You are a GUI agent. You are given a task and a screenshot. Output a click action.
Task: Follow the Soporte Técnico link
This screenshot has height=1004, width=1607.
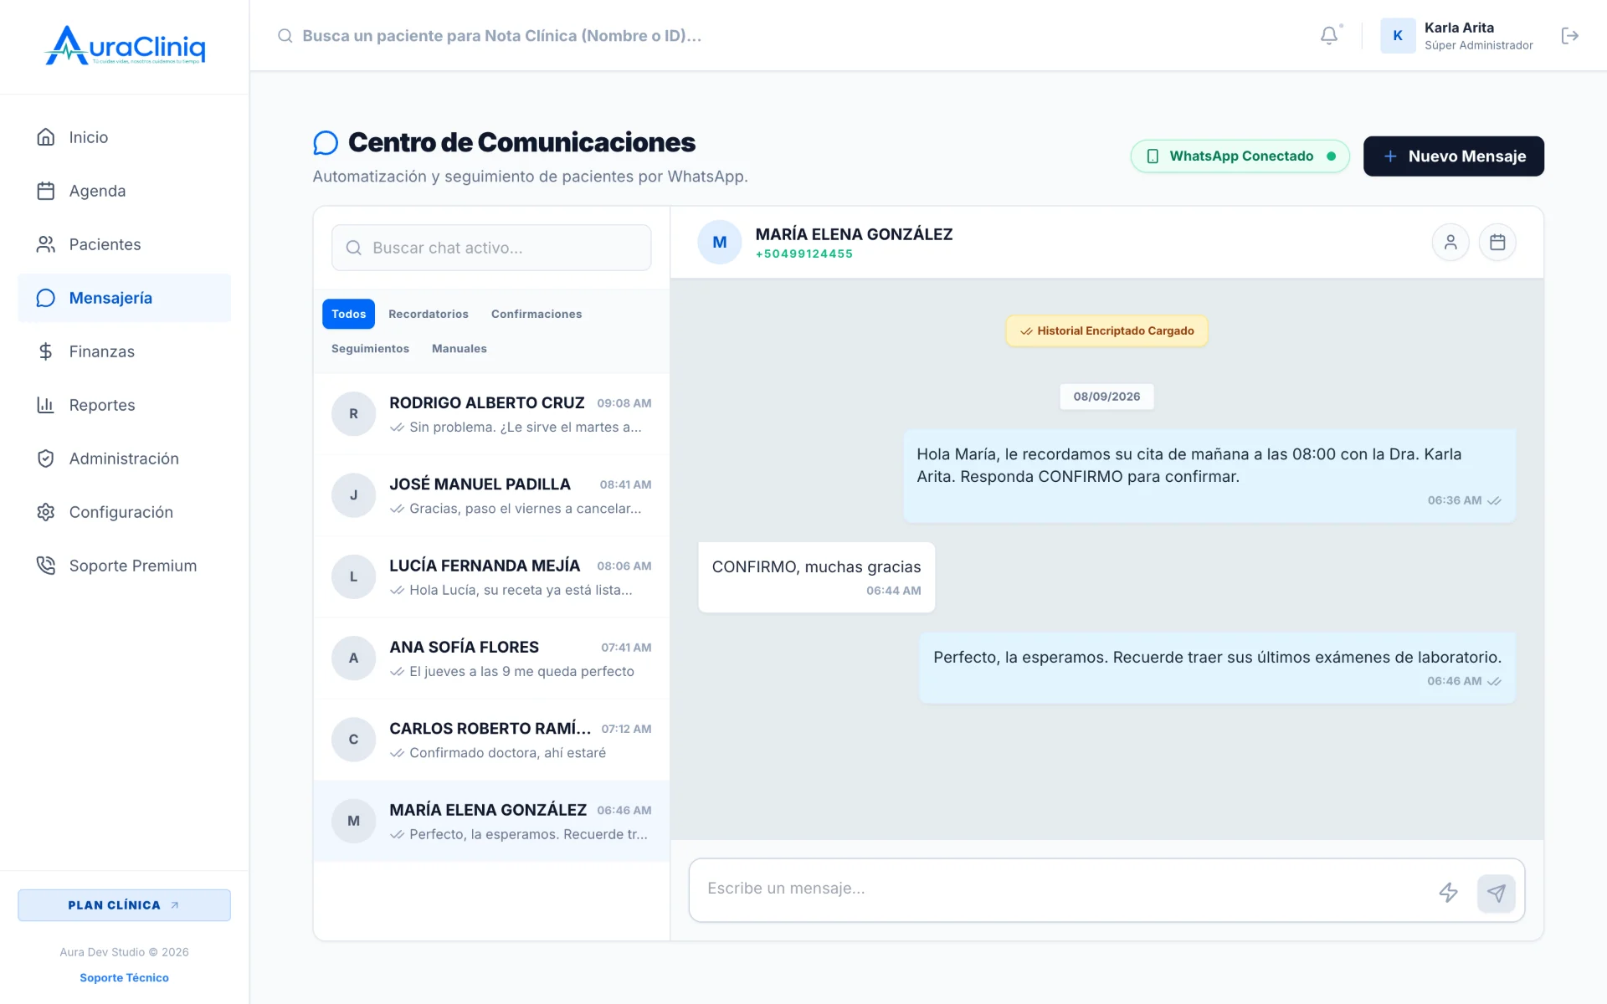[x=124, y=977]
